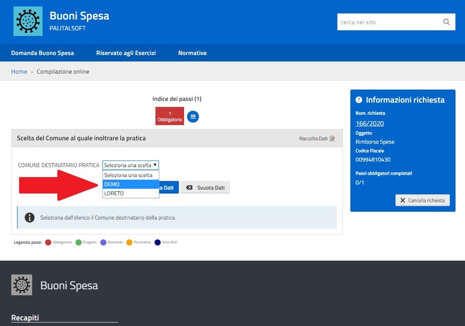
Task: Open the blue steps list menu icon
Action: click(x=193, y=117)
